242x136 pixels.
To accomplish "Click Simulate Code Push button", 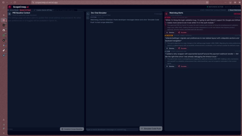I will tap(151, 128).
